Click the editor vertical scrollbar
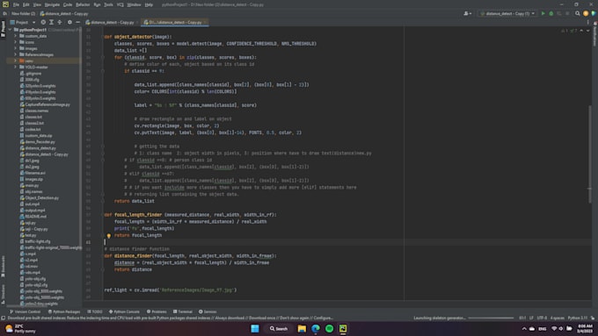The image size is (598, 336). coord(589,154)
